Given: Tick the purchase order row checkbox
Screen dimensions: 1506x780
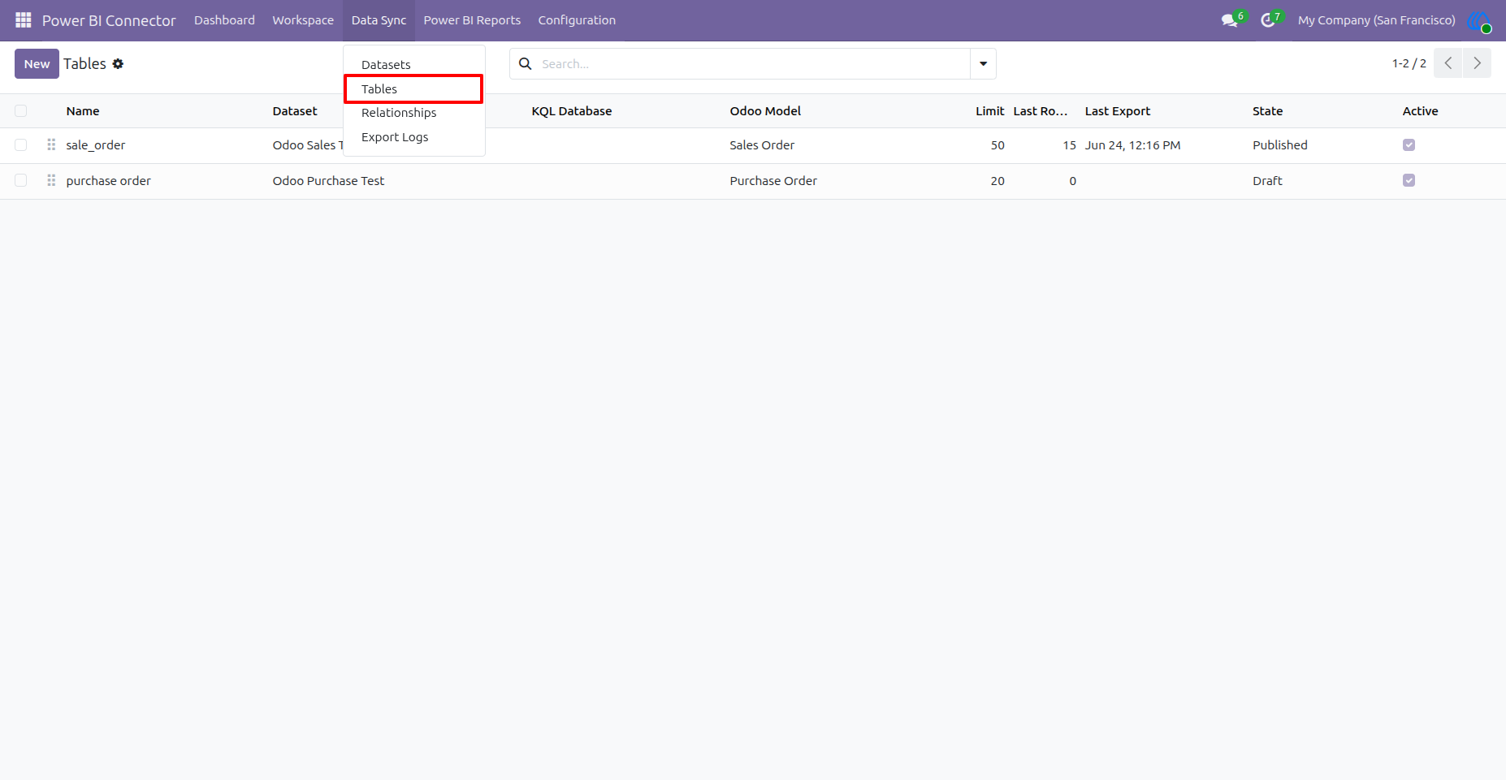Looking at the screenshot, I should click(x=21, y=180).
